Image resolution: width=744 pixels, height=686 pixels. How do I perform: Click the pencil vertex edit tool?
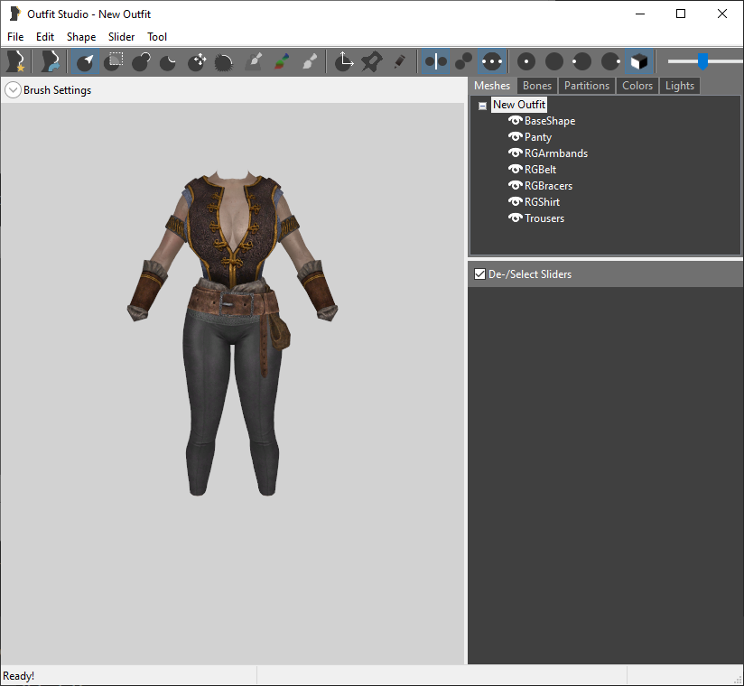(399, 61)
